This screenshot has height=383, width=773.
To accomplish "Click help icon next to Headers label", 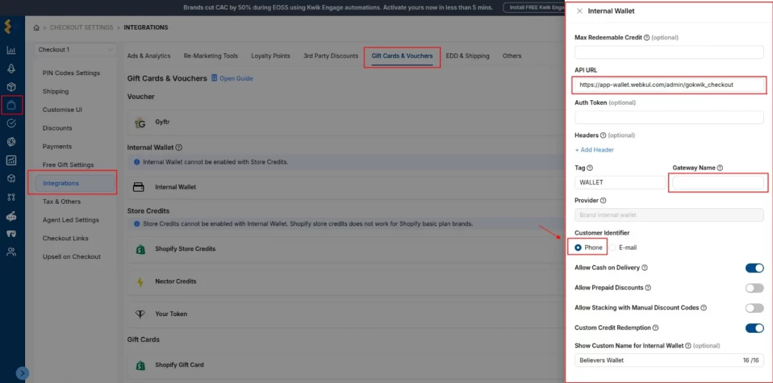I will click(x=603, y=136).
